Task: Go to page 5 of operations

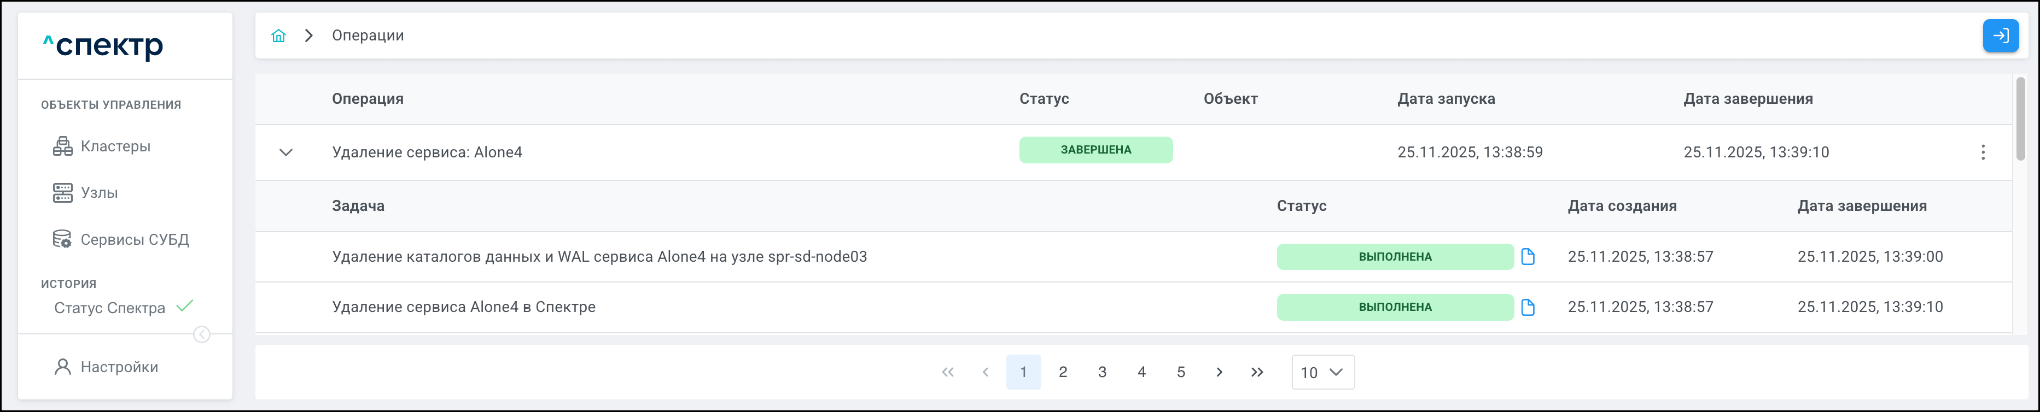Action: click(1181, 373)
